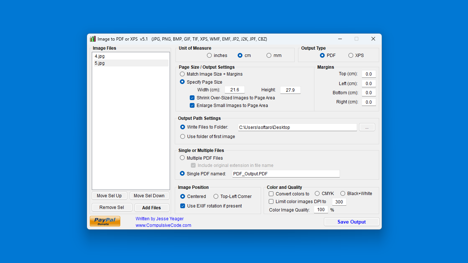Click the PDF_Output.PDF file name field
Image resolution: width=468 pixels, height=263 pixels.
tap(286, 174)
